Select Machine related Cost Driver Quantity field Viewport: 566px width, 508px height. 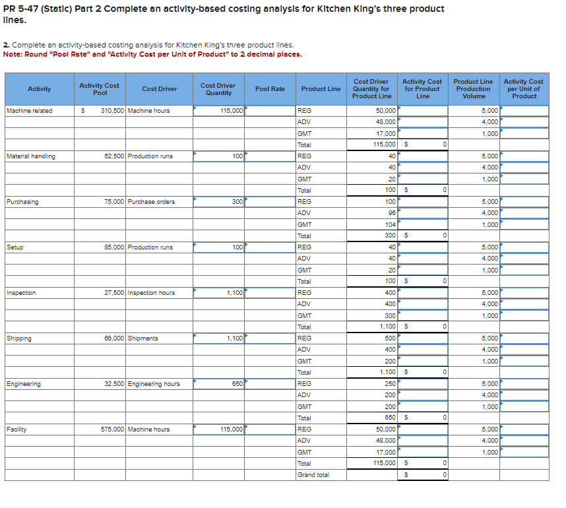point(219,111)
